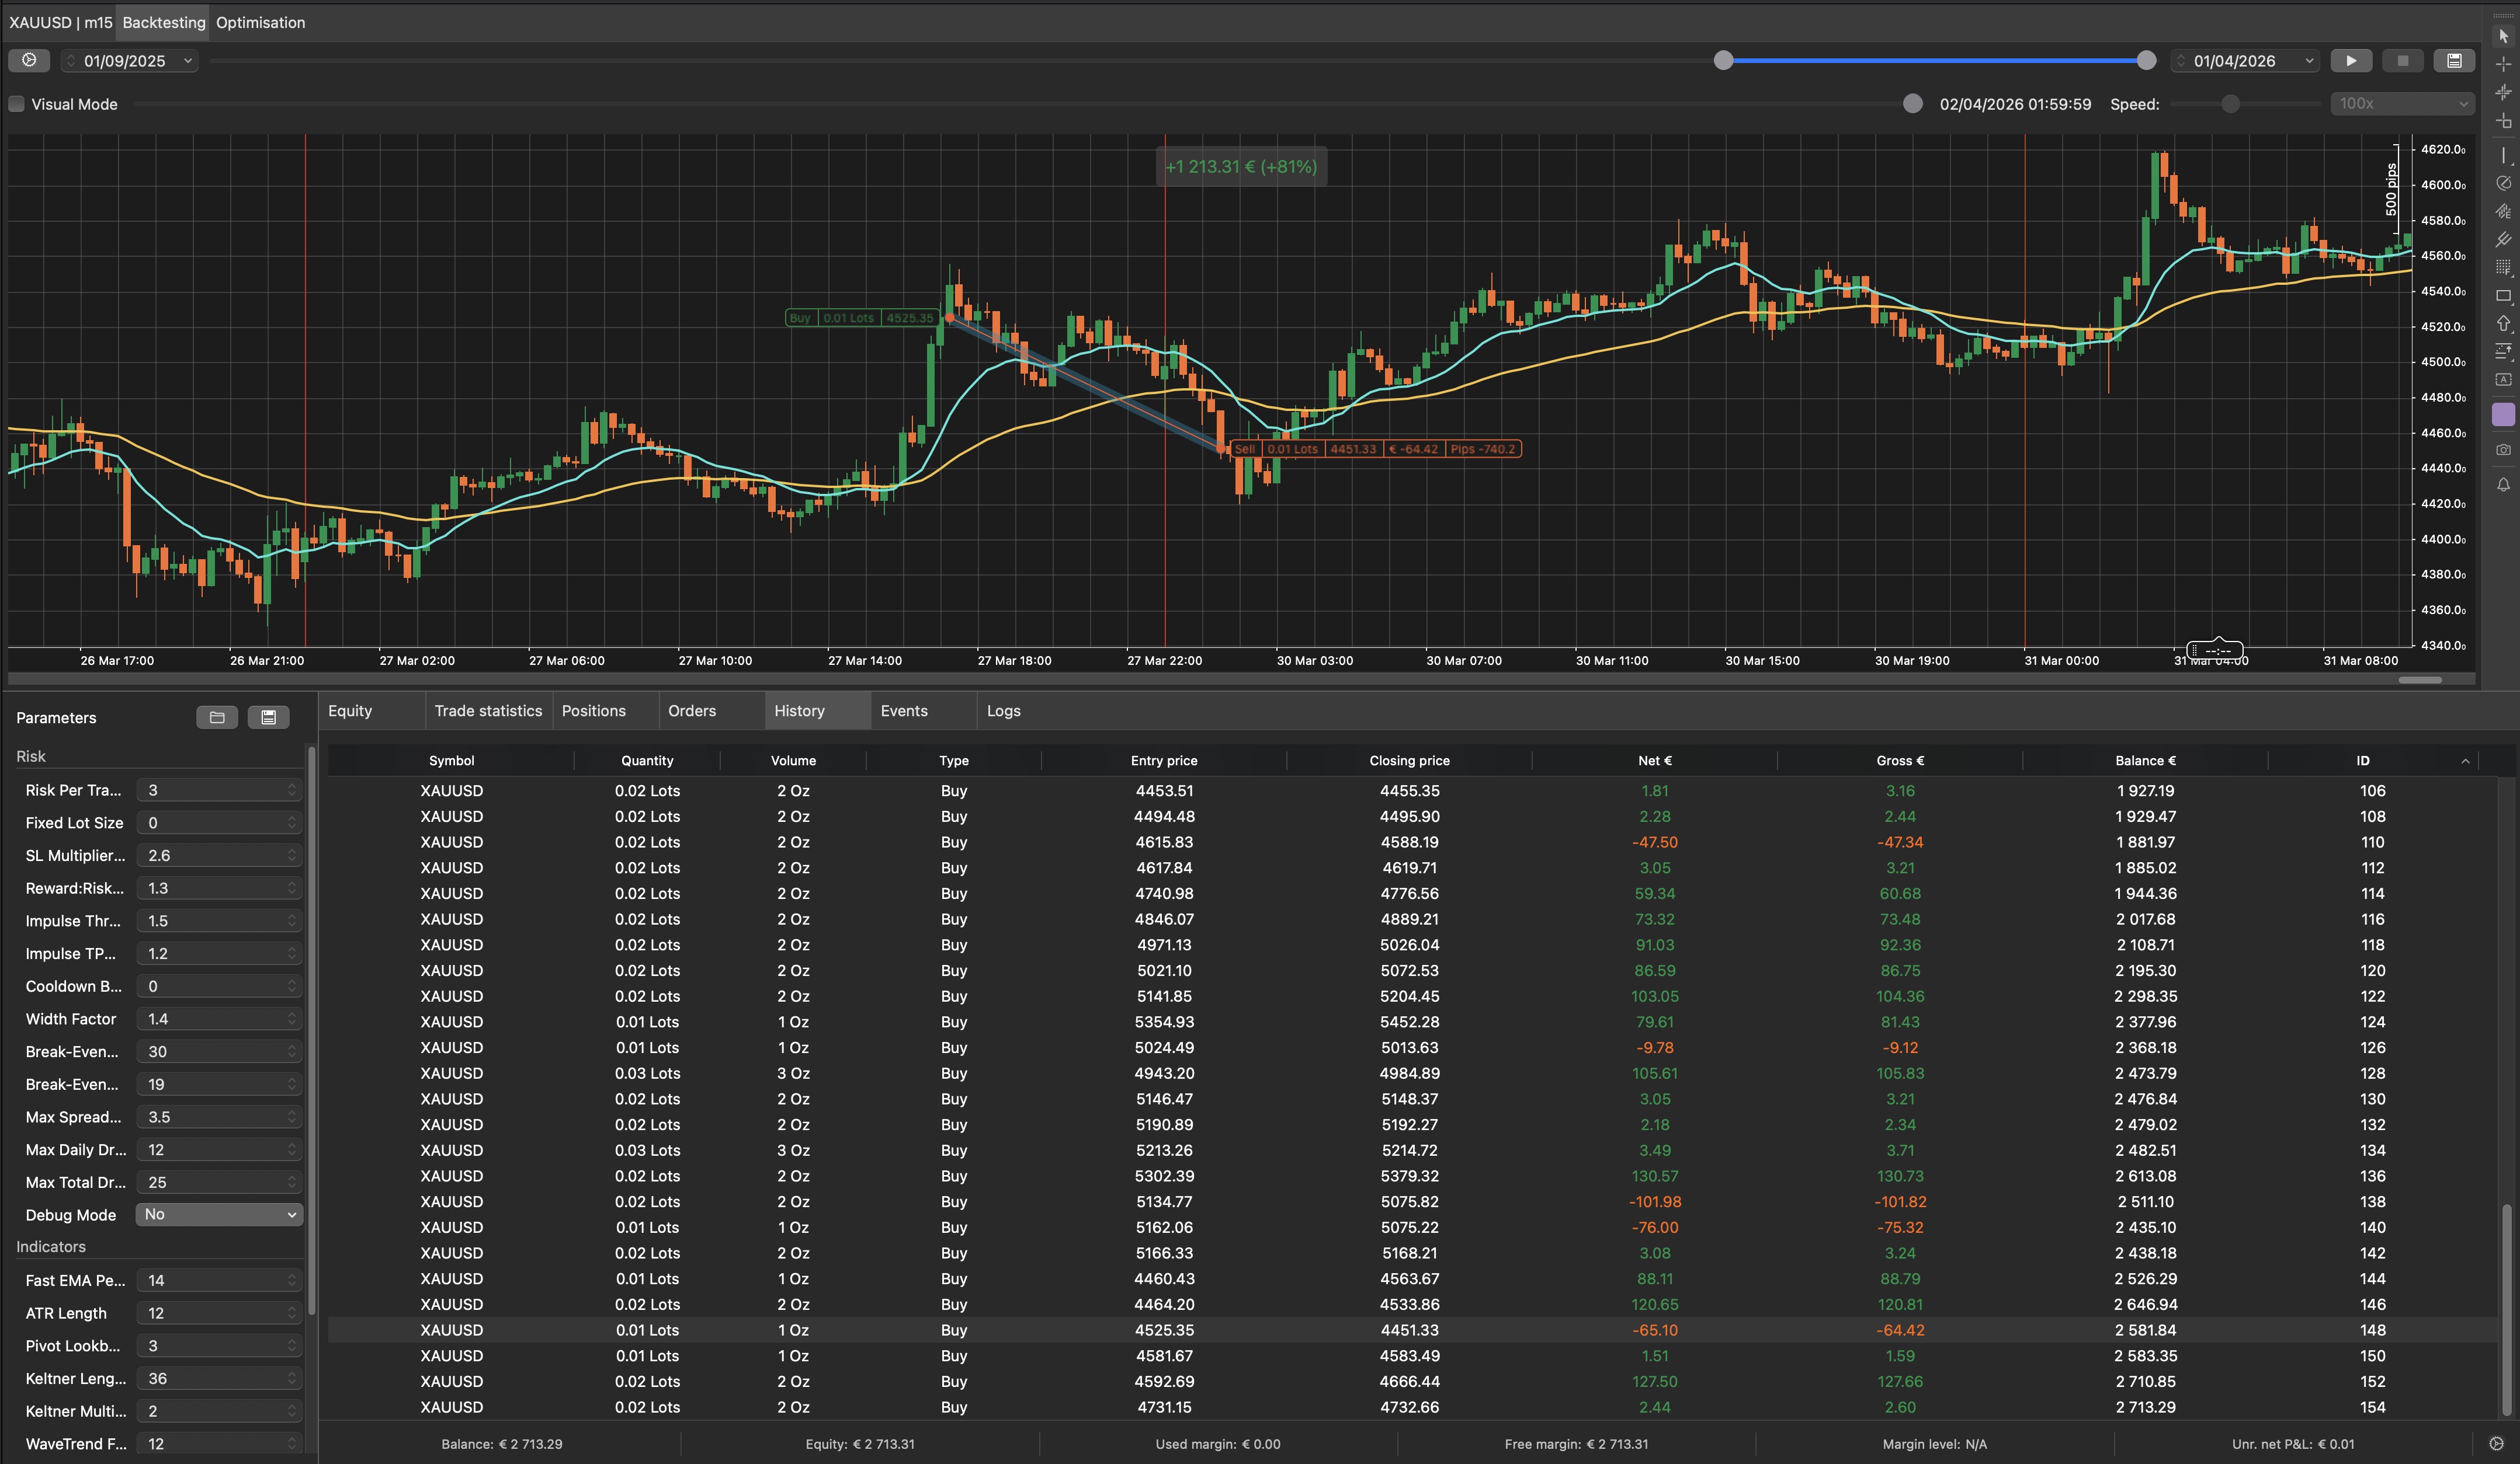Image resolution: width=2520 pixels, height=1464 pixels.
Task: Select the arrow shape drawing tool
Action: [2503, 324]
